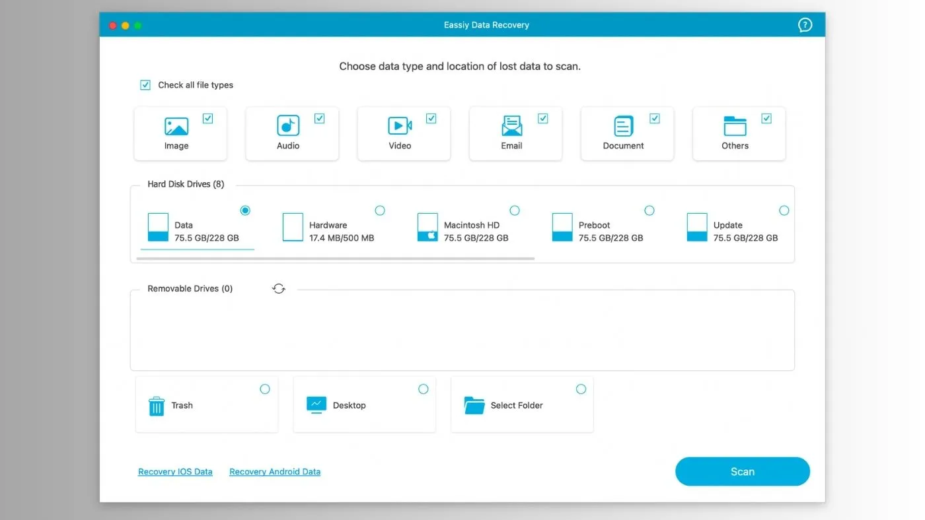
Task: Click the Macintosh HD drive icon
Action: pyautogui.click(x=427, y=227)
